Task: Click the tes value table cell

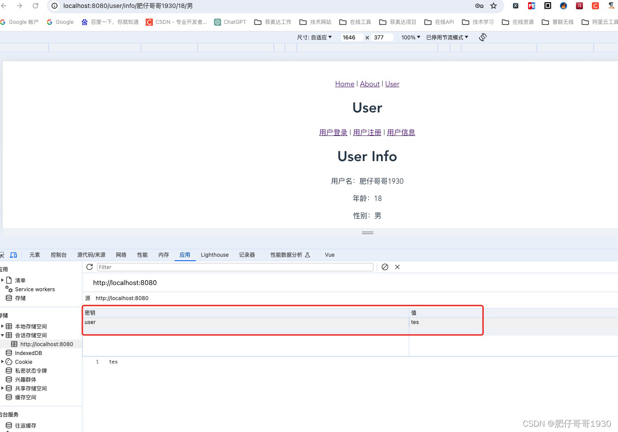Action: [x=513, y=322]
